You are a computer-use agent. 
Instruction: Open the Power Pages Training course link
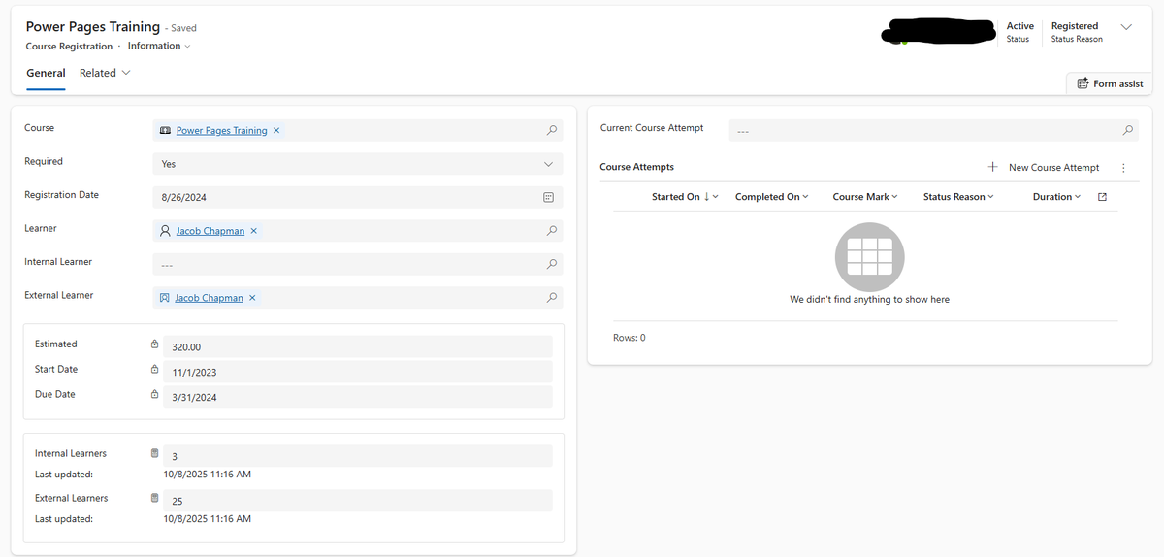221,130
